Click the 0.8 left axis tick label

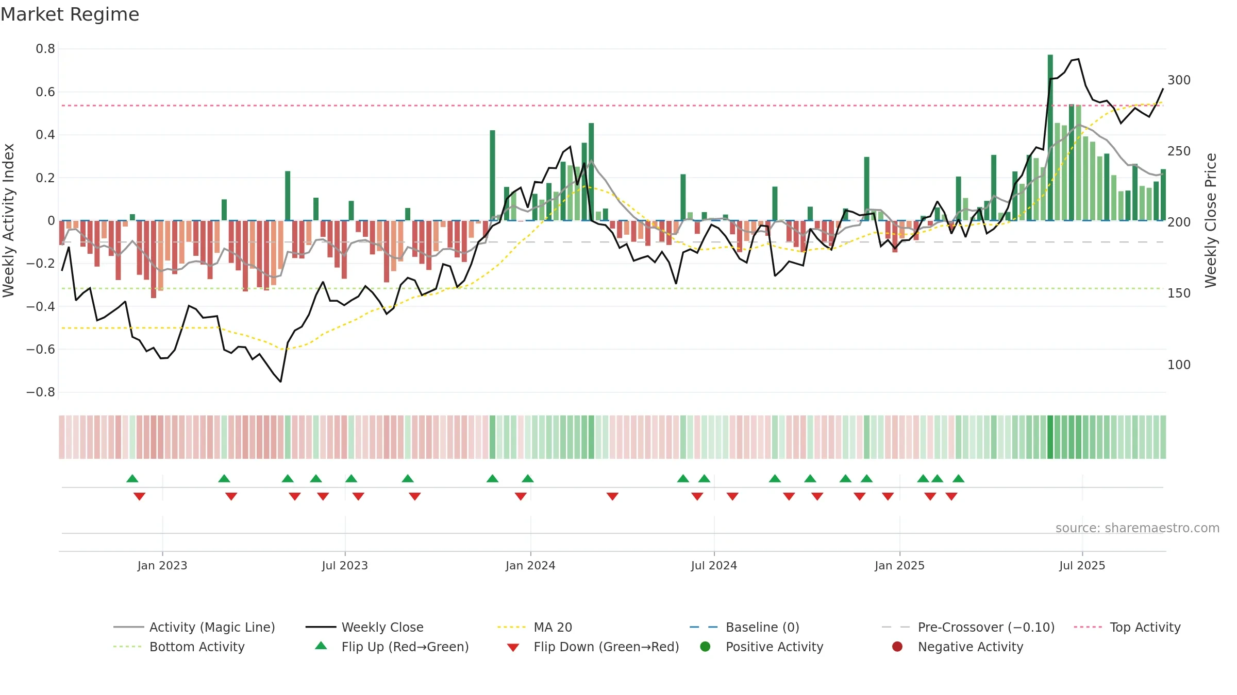[x=45, y=49]
